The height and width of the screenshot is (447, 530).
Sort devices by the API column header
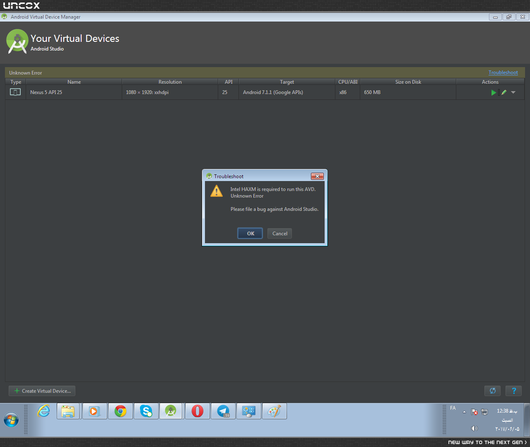pos(229,82)
